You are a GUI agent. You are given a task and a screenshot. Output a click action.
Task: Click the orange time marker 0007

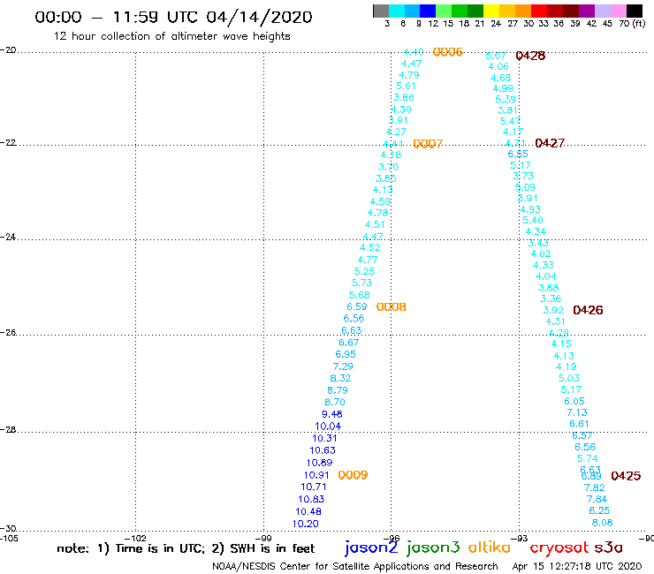point(428,144)
